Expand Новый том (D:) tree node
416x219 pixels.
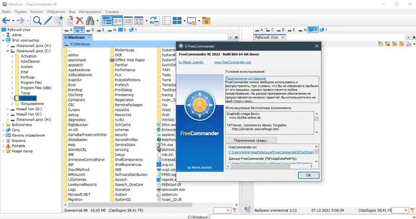(x=8, y=109)
